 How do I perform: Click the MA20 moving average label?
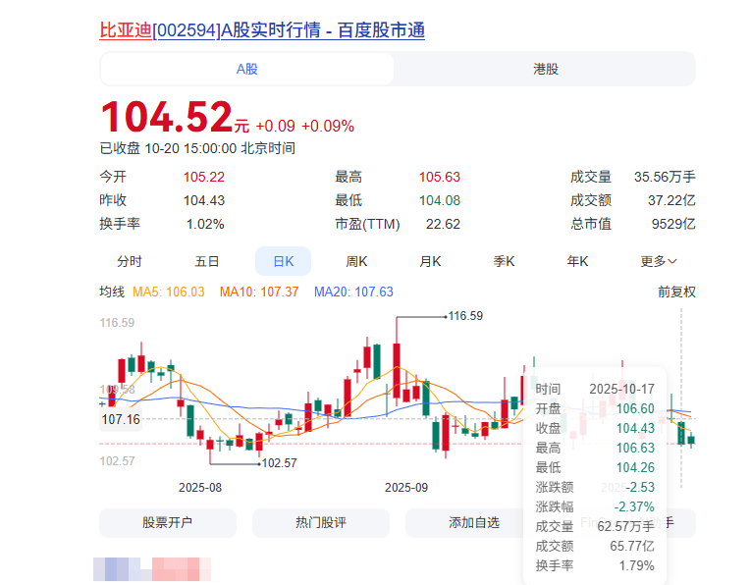[x=352, y=292]
